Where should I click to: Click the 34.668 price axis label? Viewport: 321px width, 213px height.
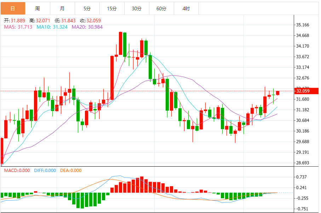[x=303, y=35]
